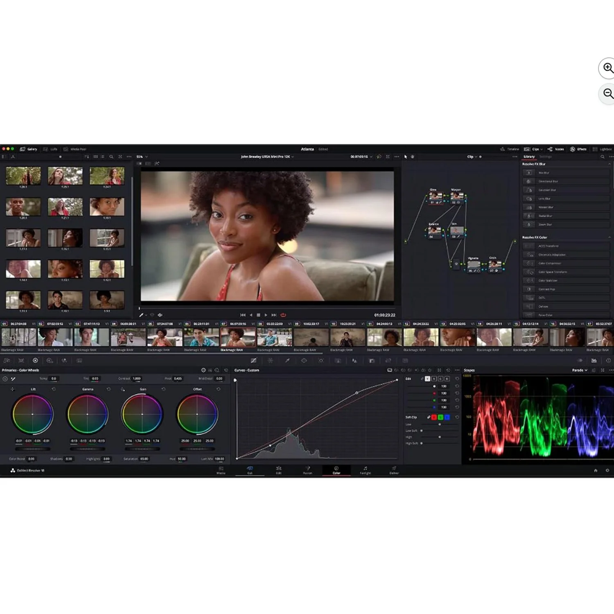Toggle the red channel soft clip button
Screen dimensions: 614x614
click(x=434, y=417)
